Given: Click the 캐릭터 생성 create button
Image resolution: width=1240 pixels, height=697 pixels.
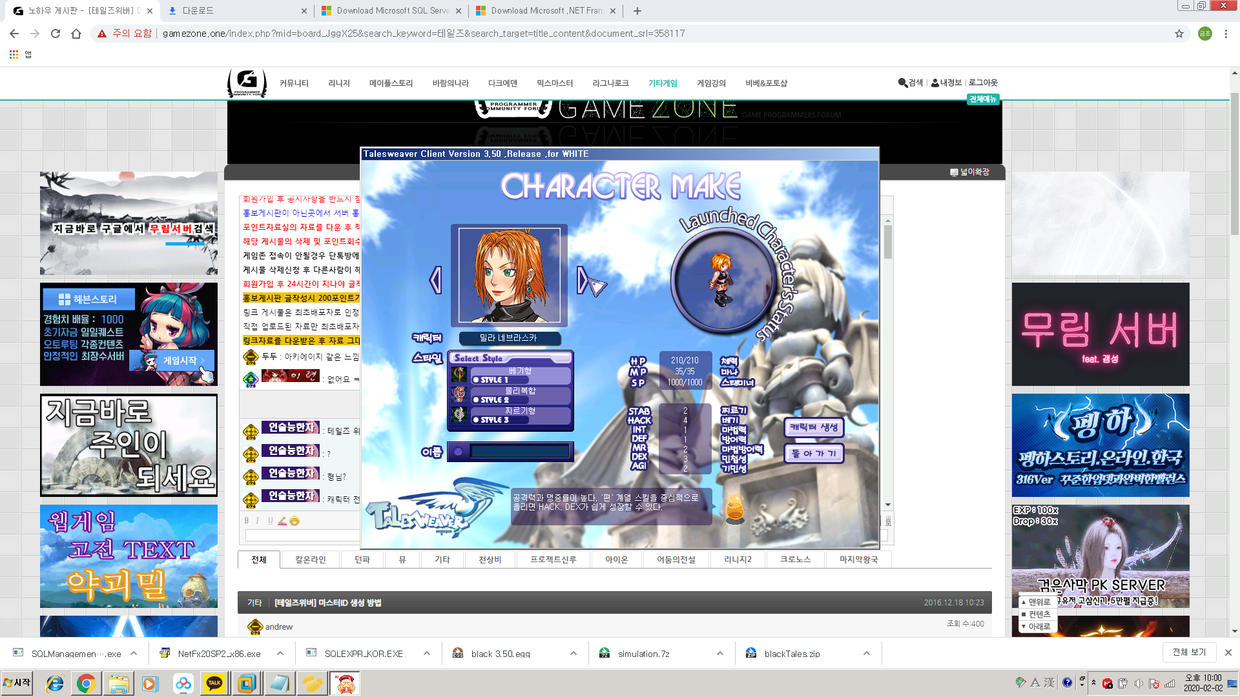Looking at the screenshot, I should click(814, 427).
